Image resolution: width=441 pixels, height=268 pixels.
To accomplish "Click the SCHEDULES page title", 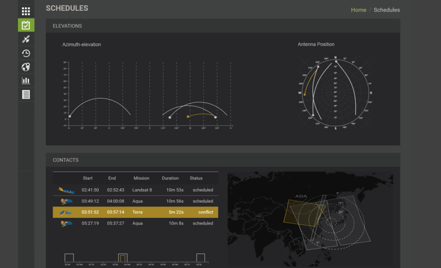I will (67, 8).
